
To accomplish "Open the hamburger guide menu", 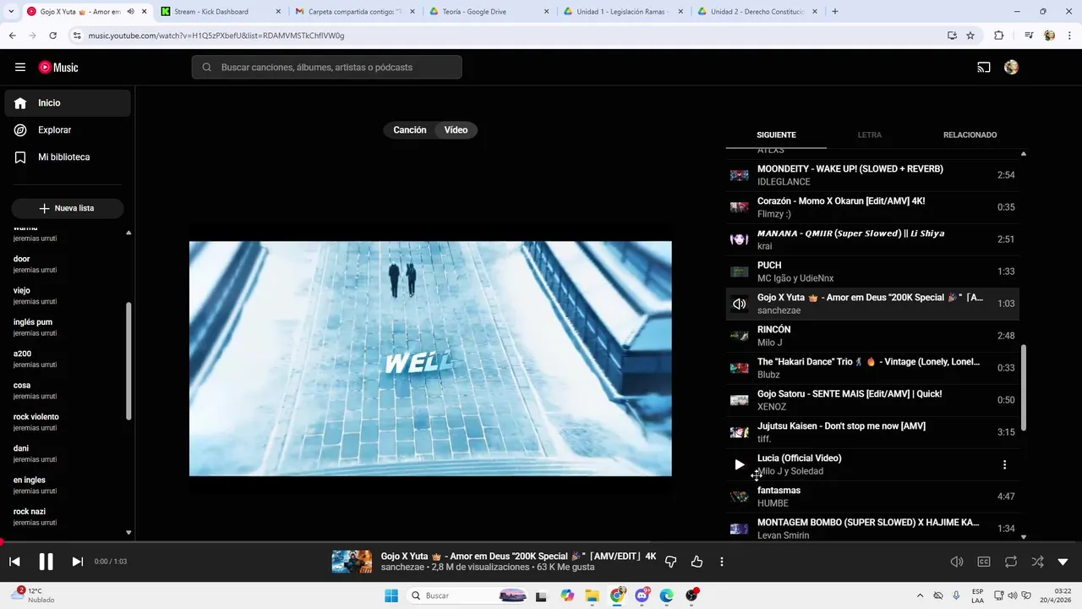I will pyautogui.click(x=20, y=68).
